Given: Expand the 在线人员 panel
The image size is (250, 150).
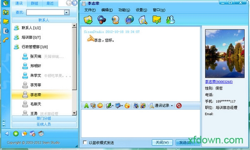Looking at the screenshot, I should click(x=44, y=124).
